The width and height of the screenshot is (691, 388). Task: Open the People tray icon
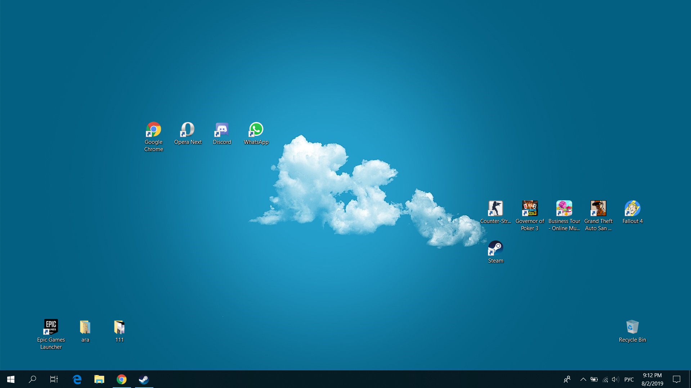(x=567, y=379)
